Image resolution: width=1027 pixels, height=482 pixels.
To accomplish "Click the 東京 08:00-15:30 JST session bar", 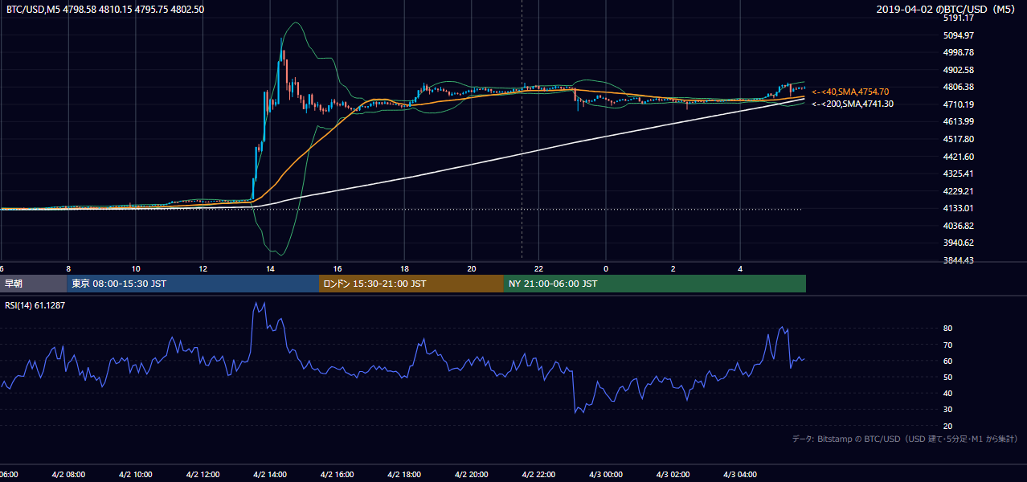I will coord(193,284).
